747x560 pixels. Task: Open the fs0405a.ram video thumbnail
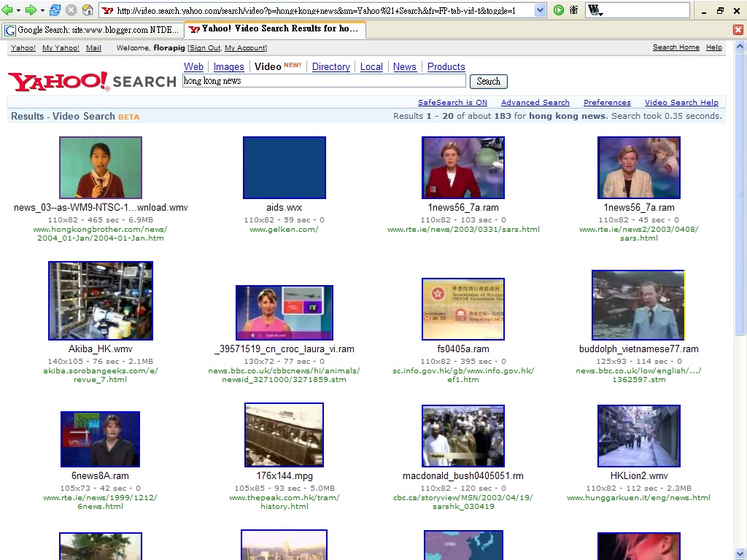463,309
